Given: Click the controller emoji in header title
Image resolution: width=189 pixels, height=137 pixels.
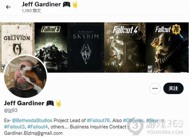Looking at the screenshot, I should pyautogui.click(x=66, y=5).
